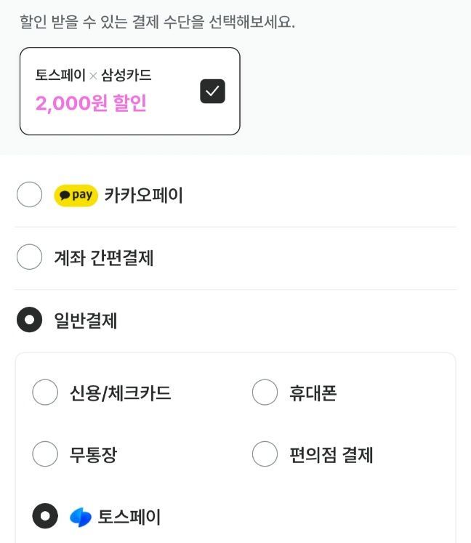Click the 계좌 간편결제 text label
The image size is (471, 543).
tap(103, 258)
